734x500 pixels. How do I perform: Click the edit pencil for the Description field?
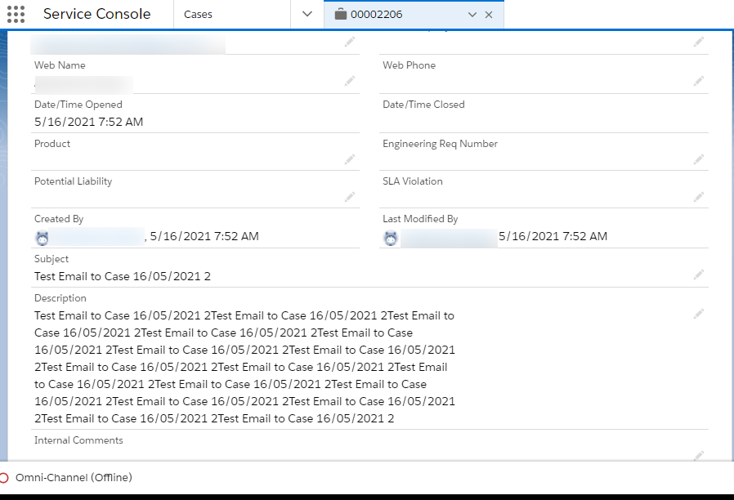coord(699,314)
